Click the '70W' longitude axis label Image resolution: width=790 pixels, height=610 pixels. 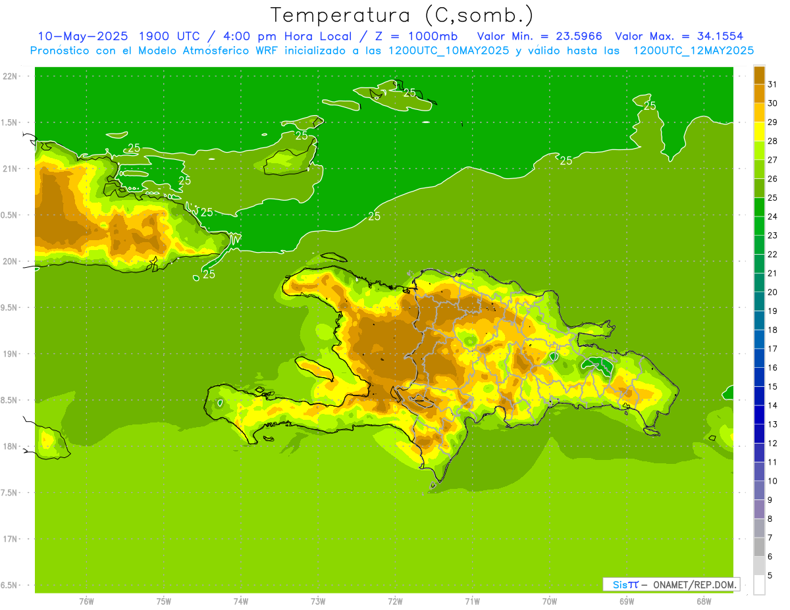(x=550, y=601)
